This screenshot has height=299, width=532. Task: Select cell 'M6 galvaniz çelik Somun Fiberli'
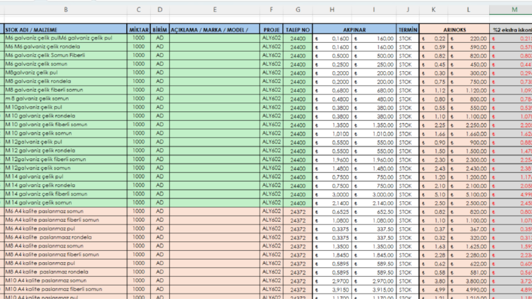pos(66,55)
